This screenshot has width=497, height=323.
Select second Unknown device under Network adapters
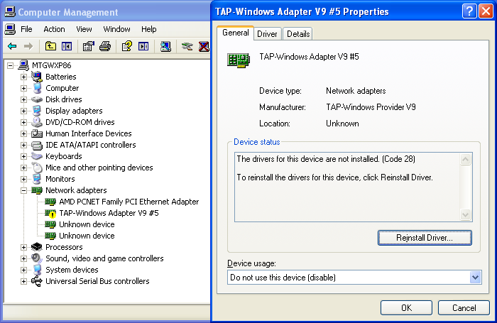[87, 236]
